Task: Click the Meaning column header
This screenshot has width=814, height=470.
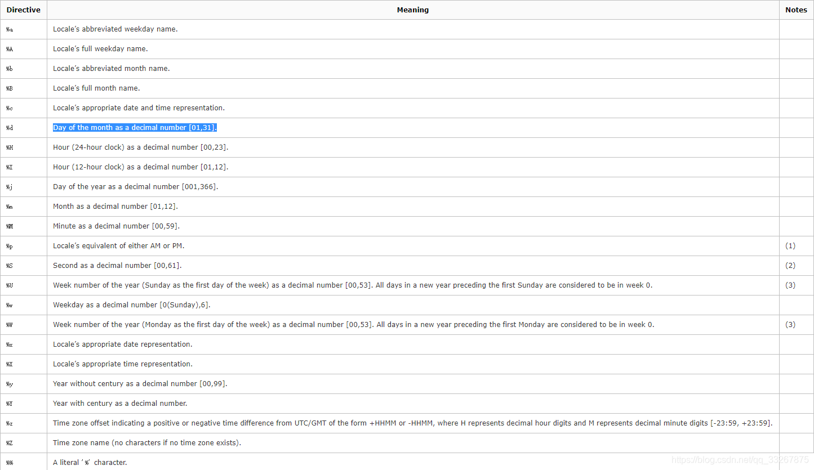Action: tap(413, 10)
